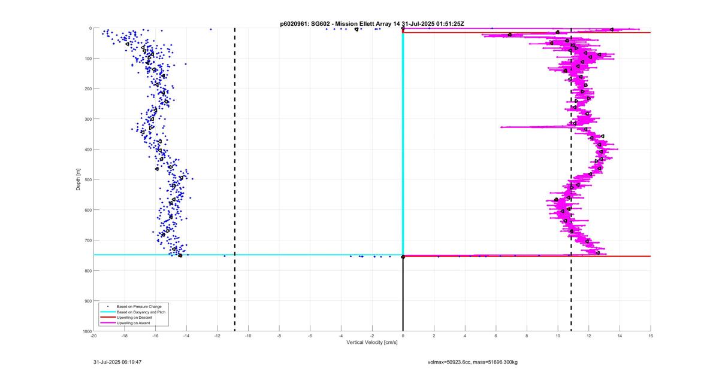Select the 'Depth [m]' y-axis label
The width and height of the screenshot is (719, 372).
(x=78, y=179)
